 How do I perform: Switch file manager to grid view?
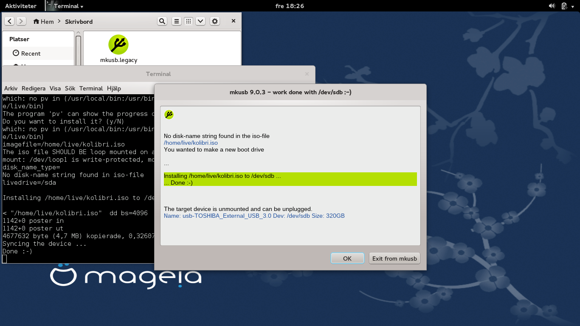(189, 21)
